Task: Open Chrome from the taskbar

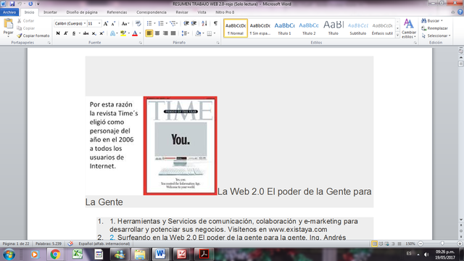Action: 55,254
